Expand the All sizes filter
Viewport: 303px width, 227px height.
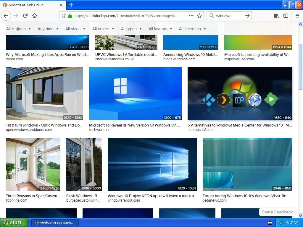coord(75,29)
